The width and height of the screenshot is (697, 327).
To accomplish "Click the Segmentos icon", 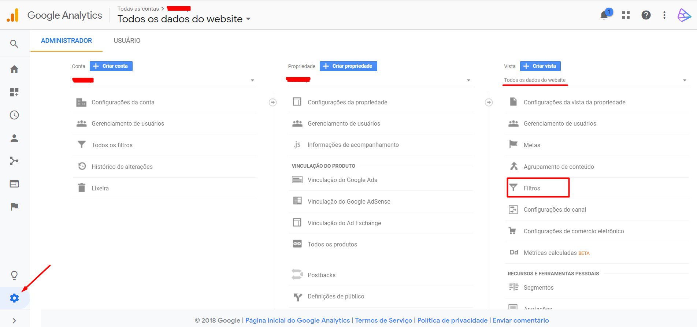I will click(x=514, y=287).
